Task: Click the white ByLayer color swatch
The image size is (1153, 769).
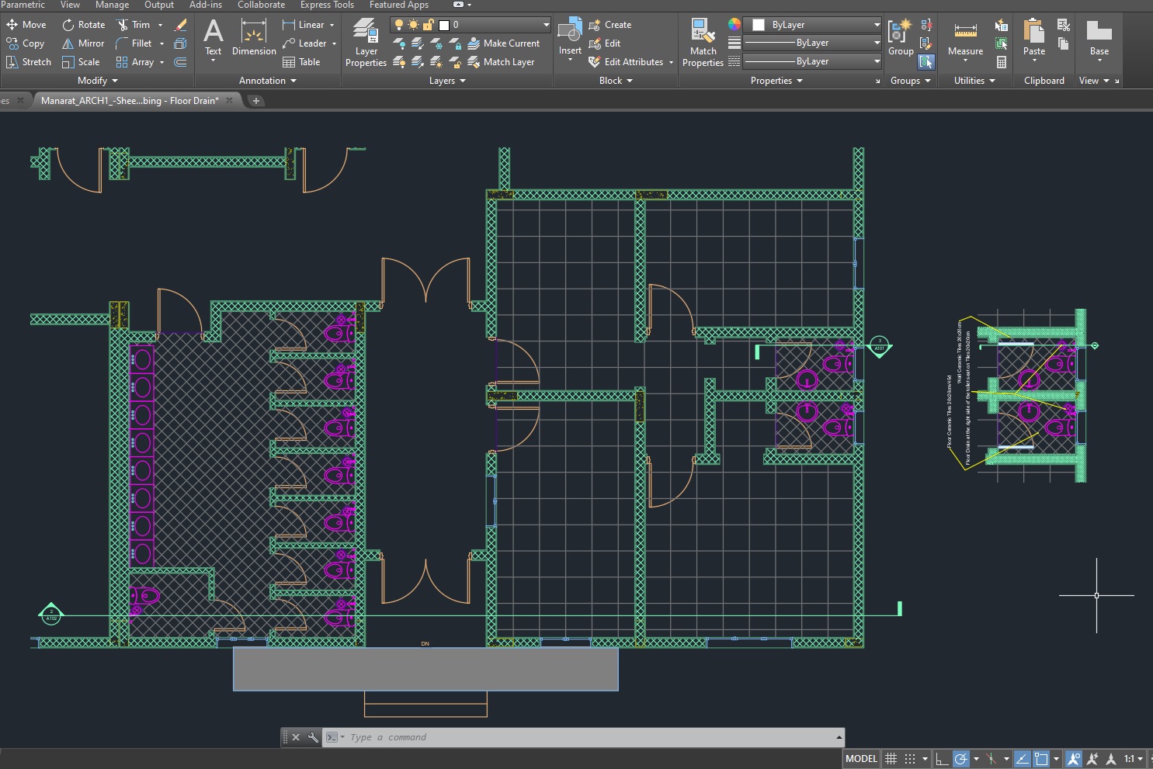Action: 759,25
